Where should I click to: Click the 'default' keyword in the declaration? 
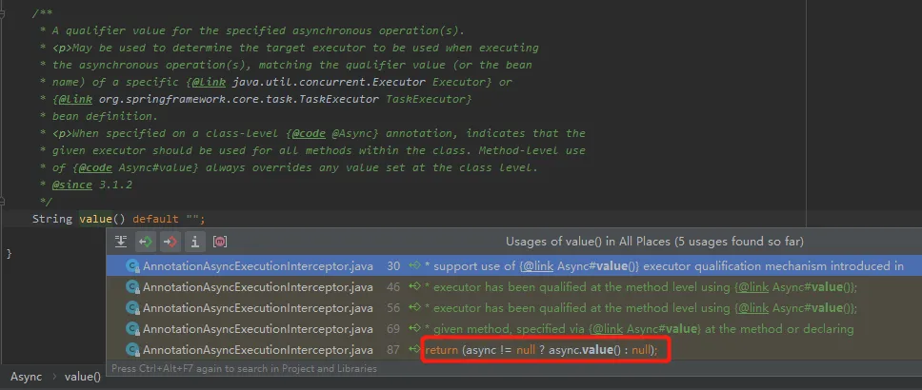click(155, 219)
